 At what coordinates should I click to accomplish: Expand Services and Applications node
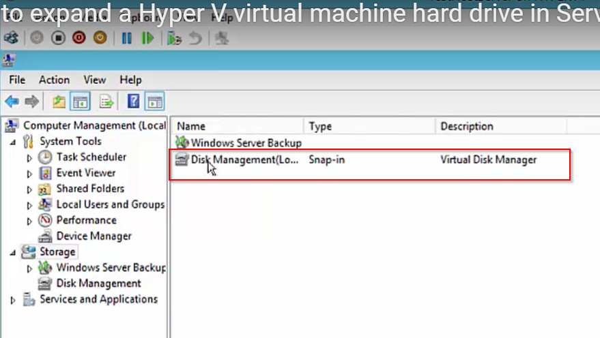coord(12,301)
